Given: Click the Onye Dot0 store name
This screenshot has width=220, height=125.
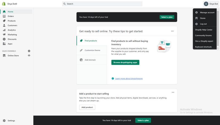Looking at the screenshot, I should [x=12, y=4].
